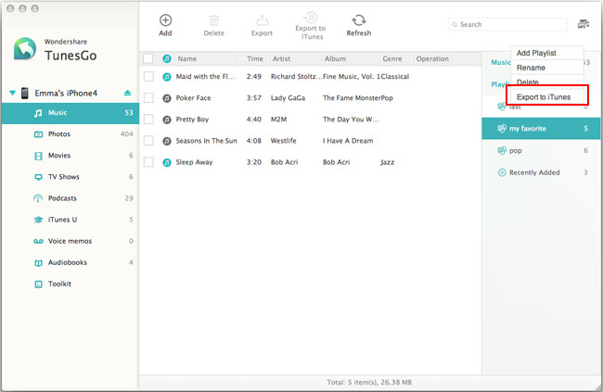Sort by the Time column header

[254, 58]
